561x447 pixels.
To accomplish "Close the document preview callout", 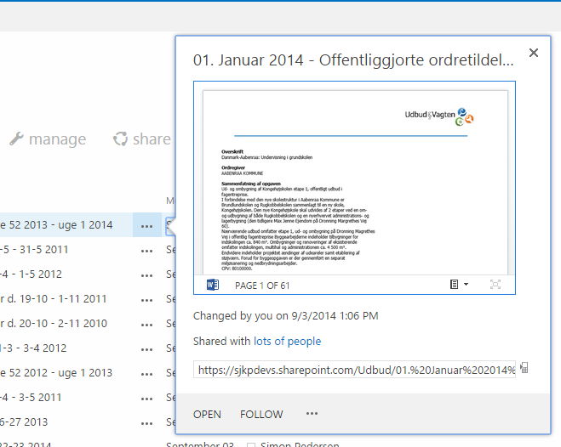I will point(534,53).
